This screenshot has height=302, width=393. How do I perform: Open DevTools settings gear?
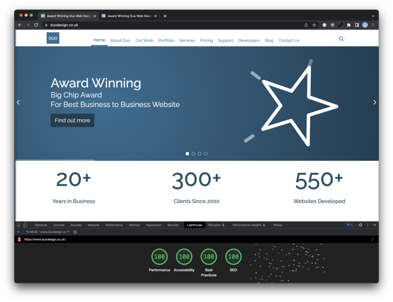360,225
